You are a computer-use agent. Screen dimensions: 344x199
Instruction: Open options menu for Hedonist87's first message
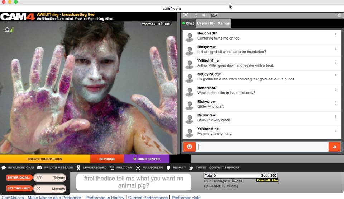pyautogui.click(x=336, y=35)
